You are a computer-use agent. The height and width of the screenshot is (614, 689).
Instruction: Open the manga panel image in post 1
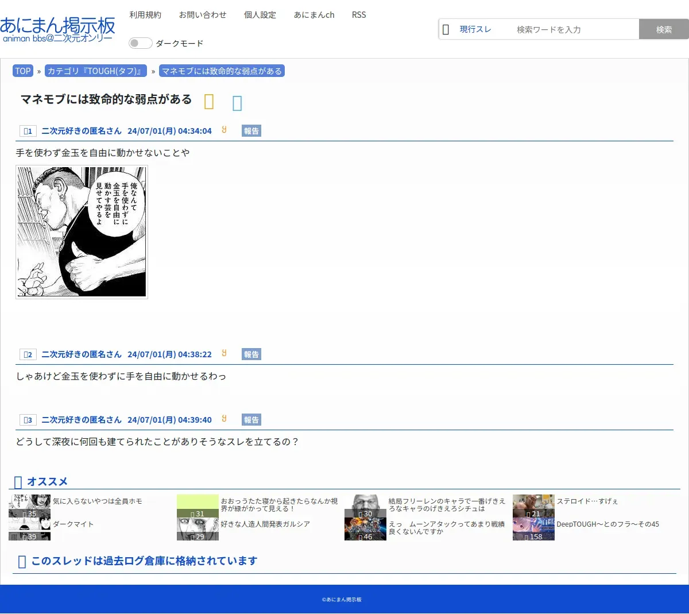[82, 232]
